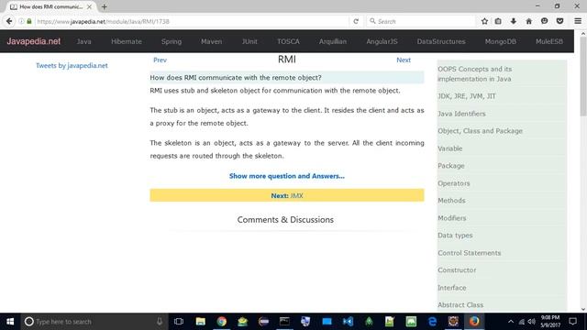Open 'OOPS Concepts and its implementation in Java'

(x=475, y=74)
